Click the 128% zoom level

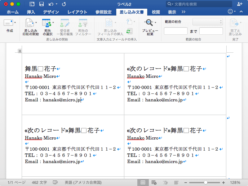235,182
